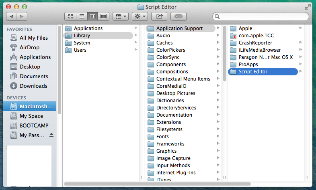
Task: Select the com.apple.TCC folder
Action: point(263,36)
